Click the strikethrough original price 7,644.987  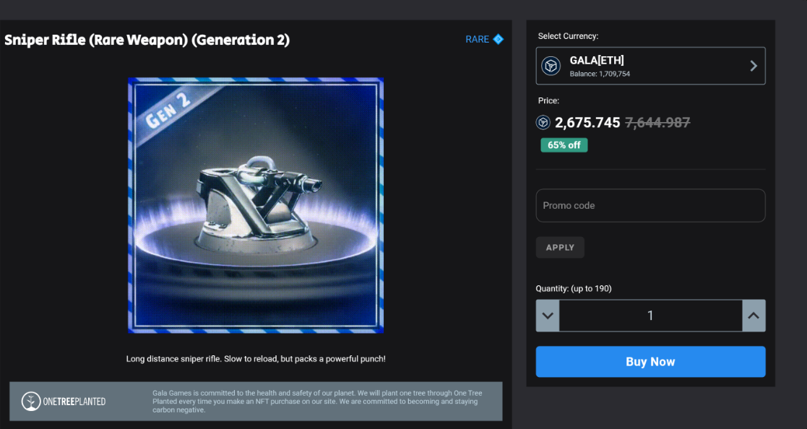[x=657, y=123]
